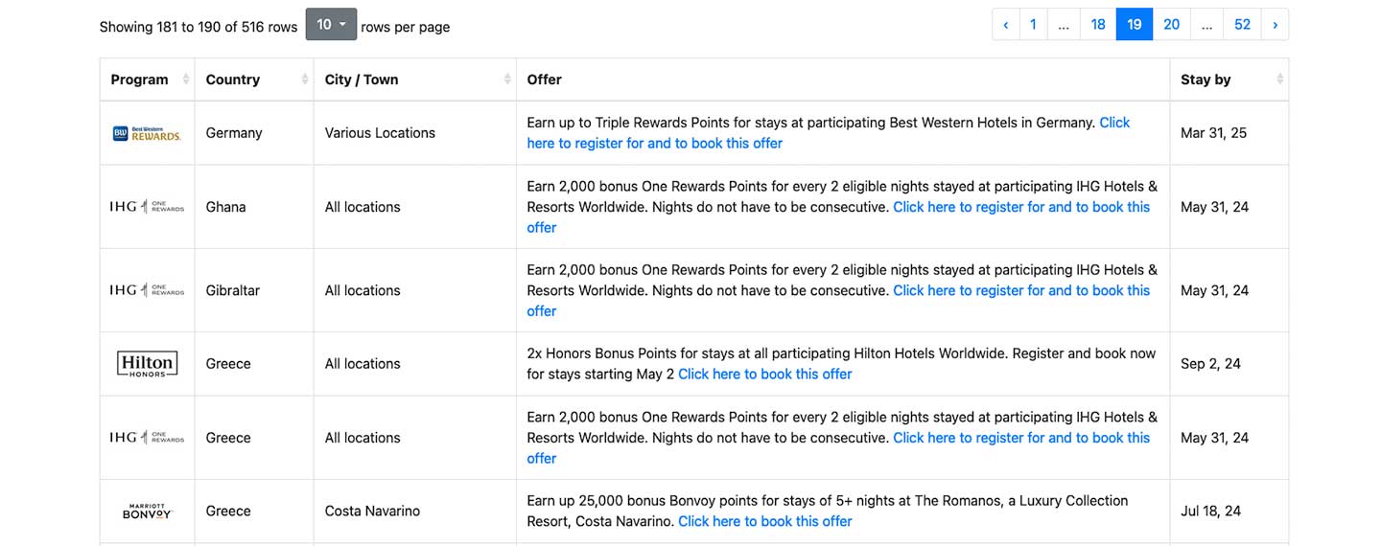
Task: Sort table by Stay by date
Action: click(x=1279, y=80)
